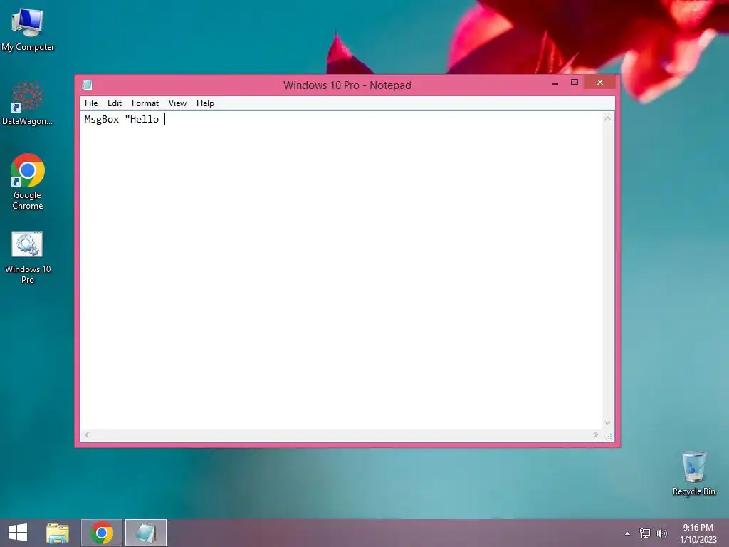Open the volume speaker tray icon

[x=661, y=533]
